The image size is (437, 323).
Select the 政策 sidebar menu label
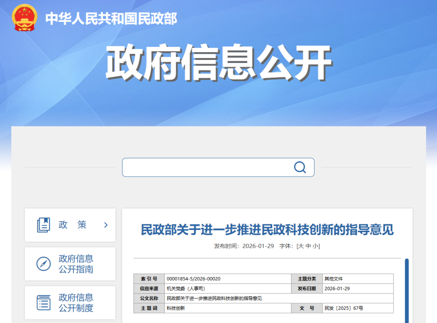coord(73,225)
